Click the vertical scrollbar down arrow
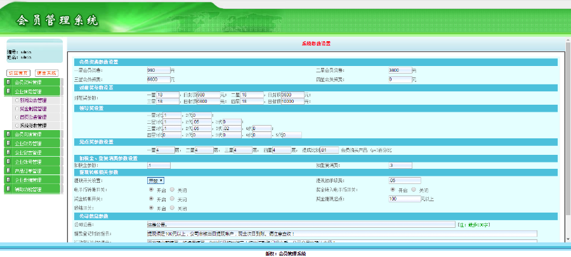 coord(568,239)
